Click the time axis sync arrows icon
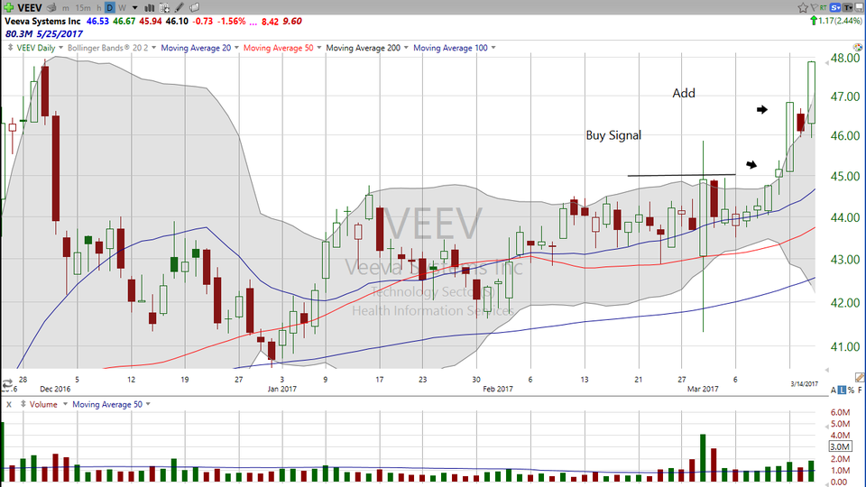This screenshot has width=866, height=487. [7, 383]
